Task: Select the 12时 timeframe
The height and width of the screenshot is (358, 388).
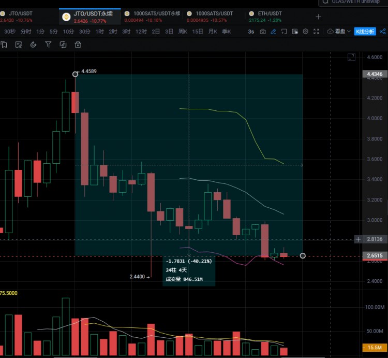Action: [141, 32]
